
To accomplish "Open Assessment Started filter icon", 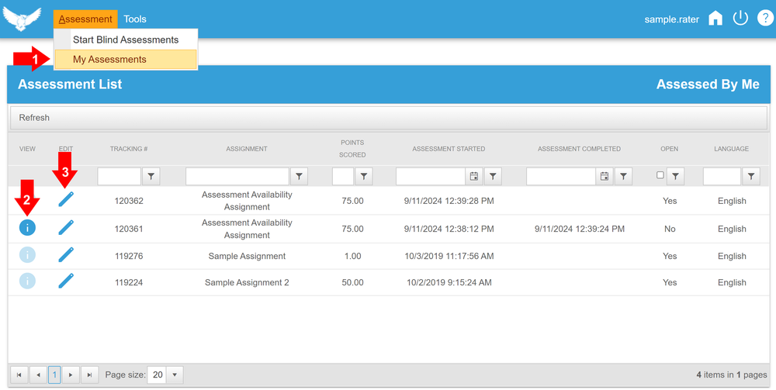I will point(493,177).
